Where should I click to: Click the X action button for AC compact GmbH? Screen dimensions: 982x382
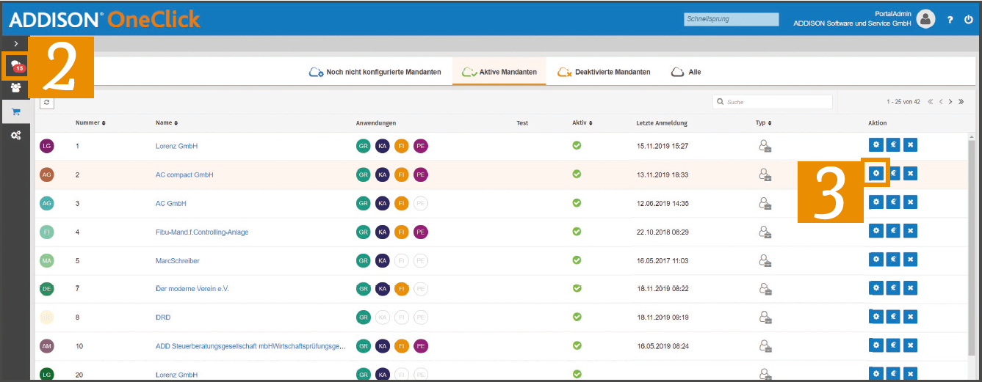click(x=911, y=173)
